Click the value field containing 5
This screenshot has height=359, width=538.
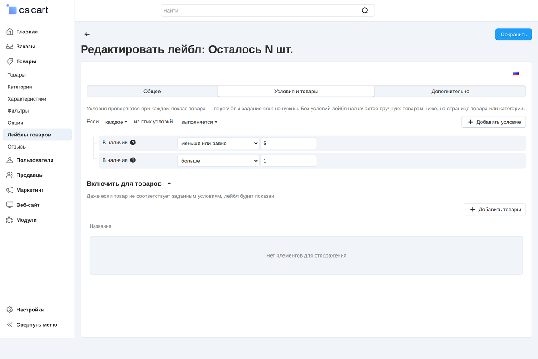point(289,143)
